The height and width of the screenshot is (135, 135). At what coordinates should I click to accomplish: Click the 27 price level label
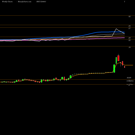pos(129,28)
